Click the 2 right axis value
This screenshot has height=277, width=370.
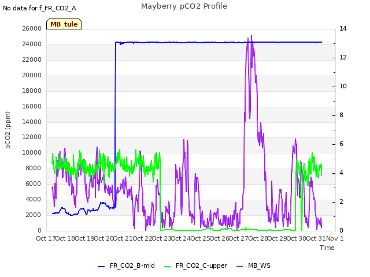[x=342, y=201]
